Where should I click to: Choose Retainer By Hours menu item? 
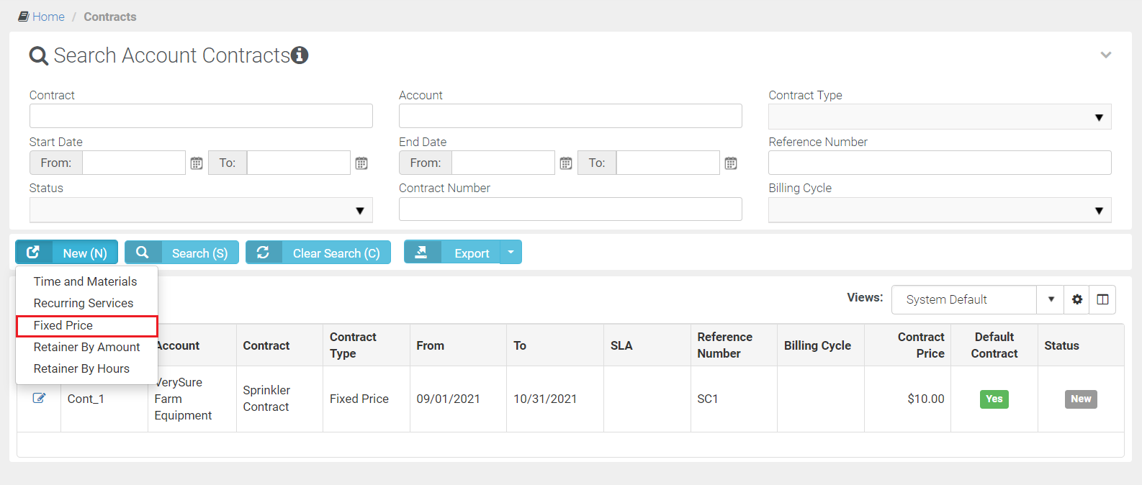[x=81, y=368]
